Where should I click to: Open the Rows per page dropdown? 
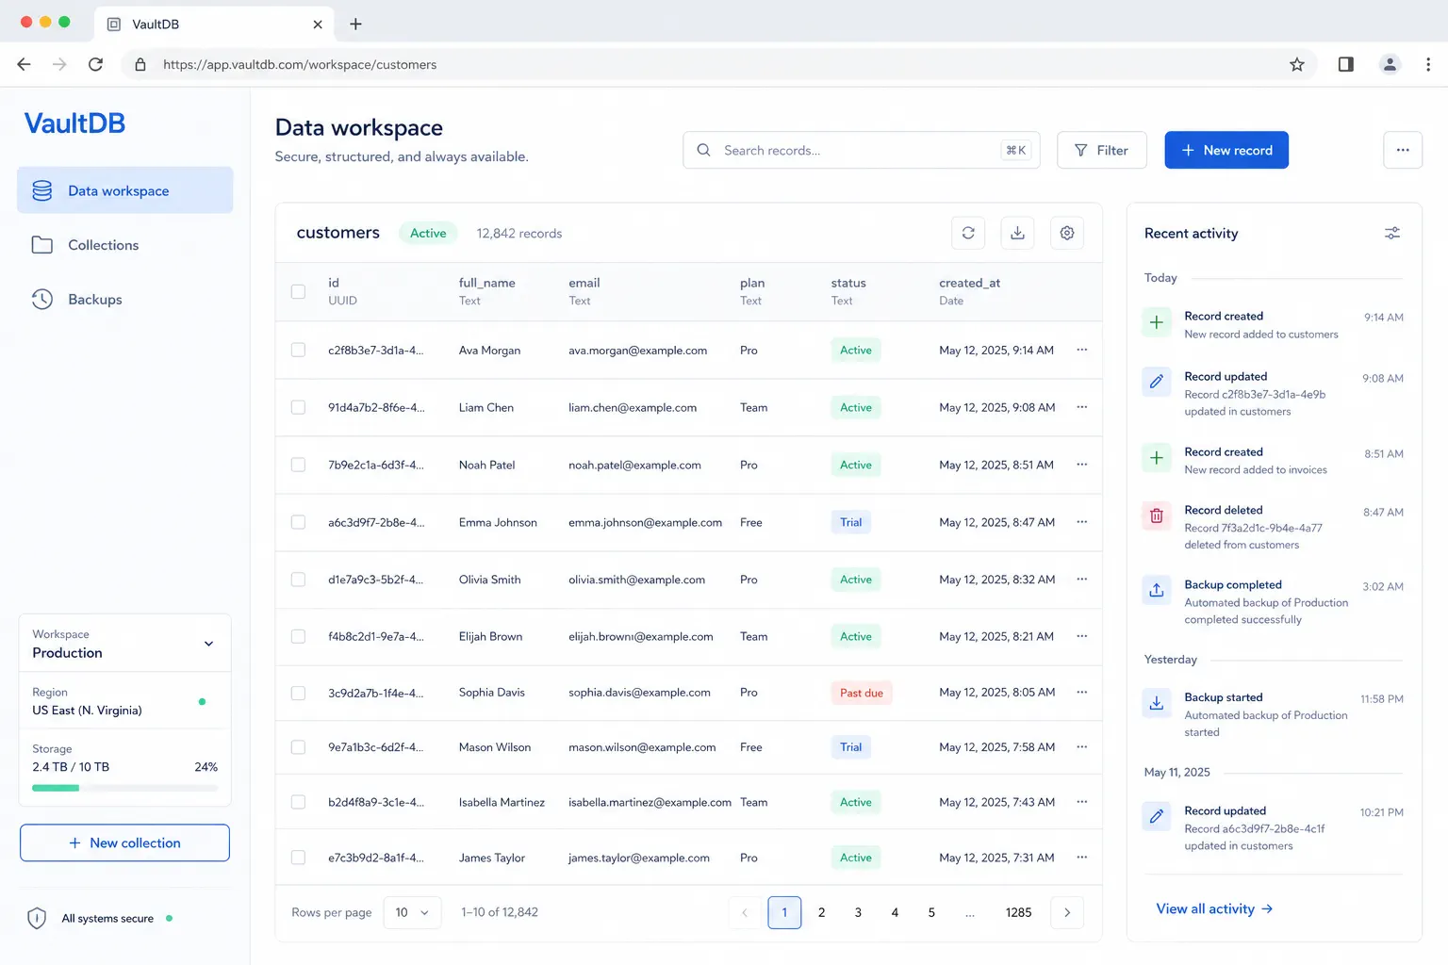(412, 912)
